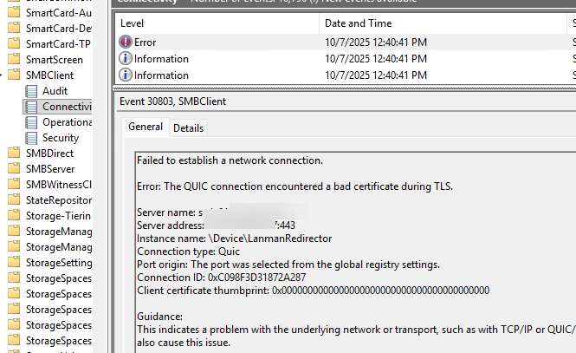The width and height of the screenshot is (576, 353).
Task: Click the Operational log icon
Action: click(32, 122)
